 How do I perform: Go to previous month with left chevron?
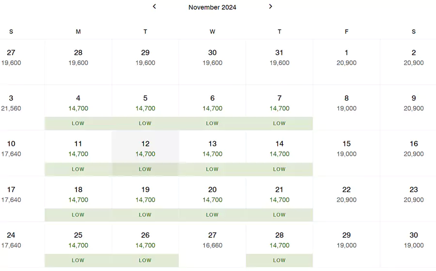(154, 7)
